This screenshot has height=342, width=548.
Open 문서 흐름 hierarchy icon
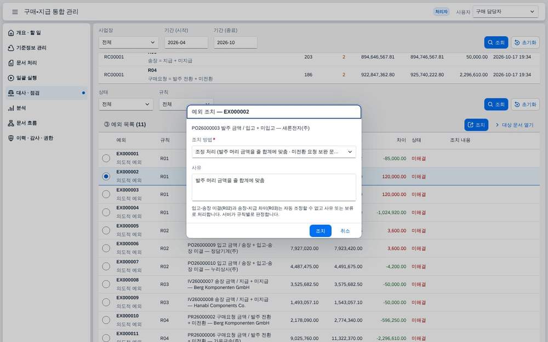point(11,123)
